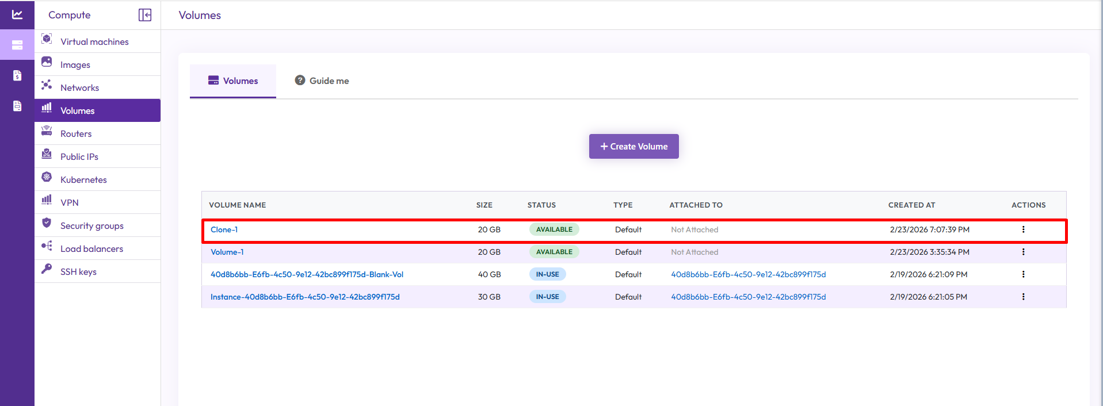Image resolution: width=1103 pixels, height=406 pixels.
Task: Open actions menu for Volume-1 row
Action: [x=1023, y=252]
